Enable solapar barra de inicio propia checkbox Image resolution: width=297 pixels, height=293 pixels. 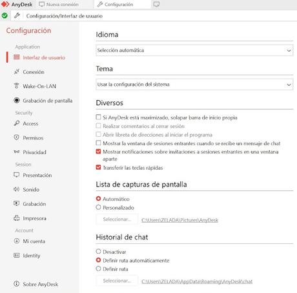(98, 117)
